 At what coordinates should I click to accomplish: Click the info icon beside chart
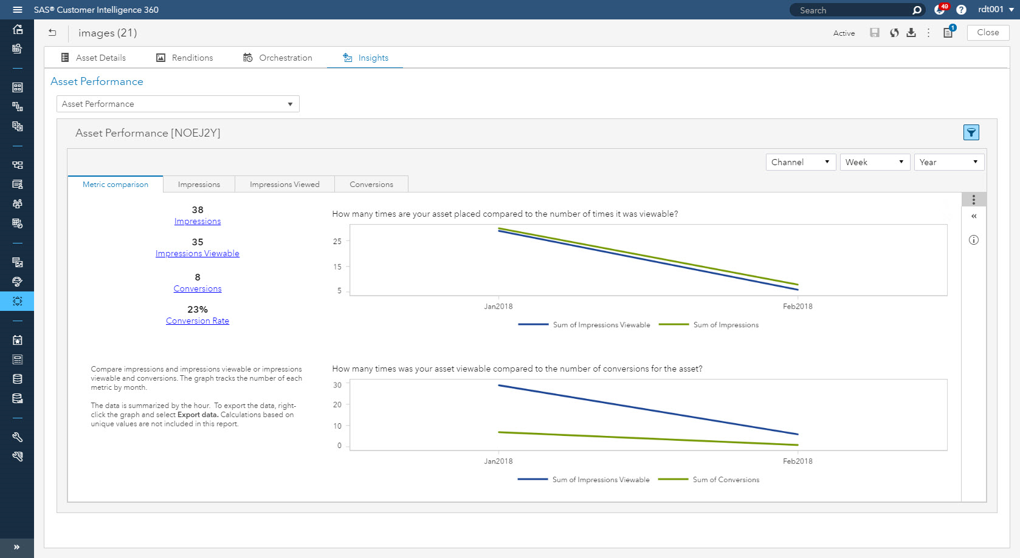point(974,240)
